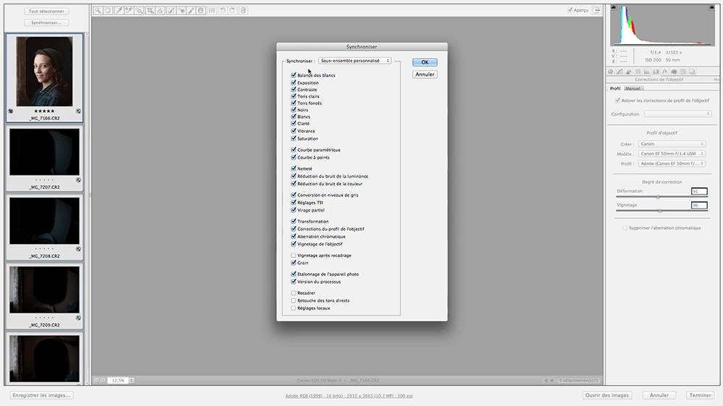Viewport: 723px width, 406px height.
Task: Open Configuration dropdown
Action: [x=678, y=114]
